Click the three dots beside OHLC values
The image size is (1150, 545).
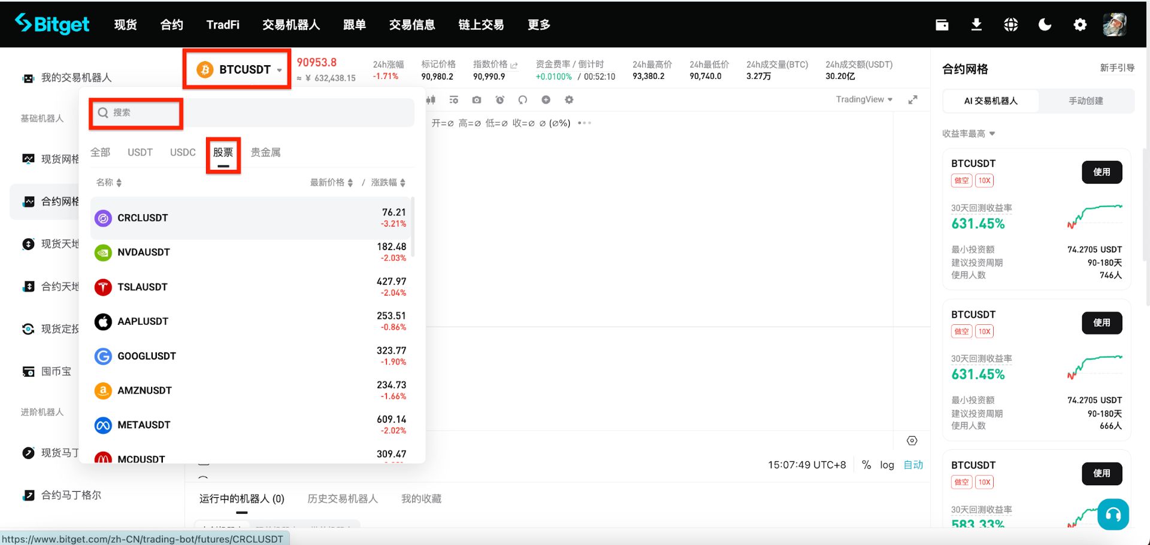tap(584, 123)
